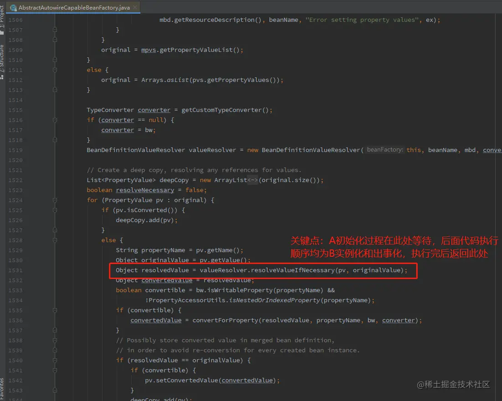
Task: Click "isWritableProperty" on line 1533
Action: [240, 290]
